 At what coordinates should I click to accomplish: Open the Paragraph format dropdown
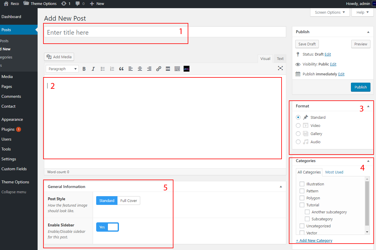point(62,69)
